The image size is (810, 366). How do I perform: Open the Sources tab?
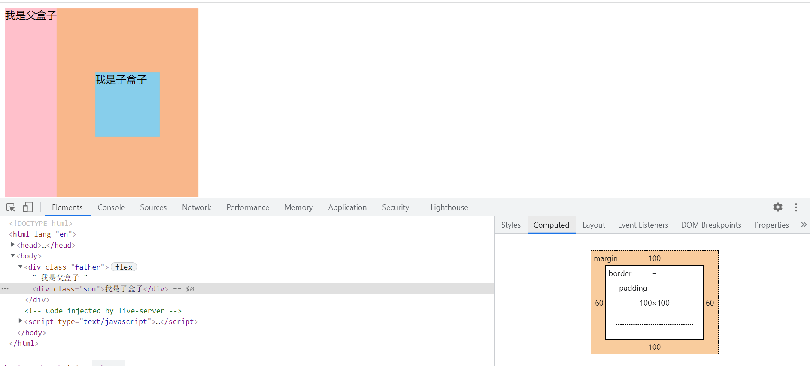tap(153, 207)
